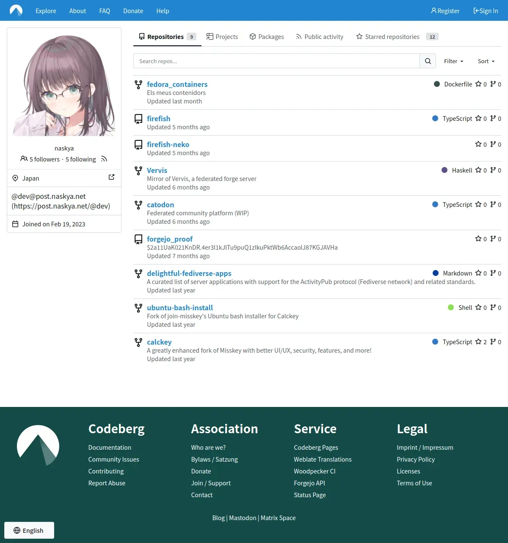Open the Starred repositories tab
Viewport: 508px width, 543px height.
(x=397, y=37)
